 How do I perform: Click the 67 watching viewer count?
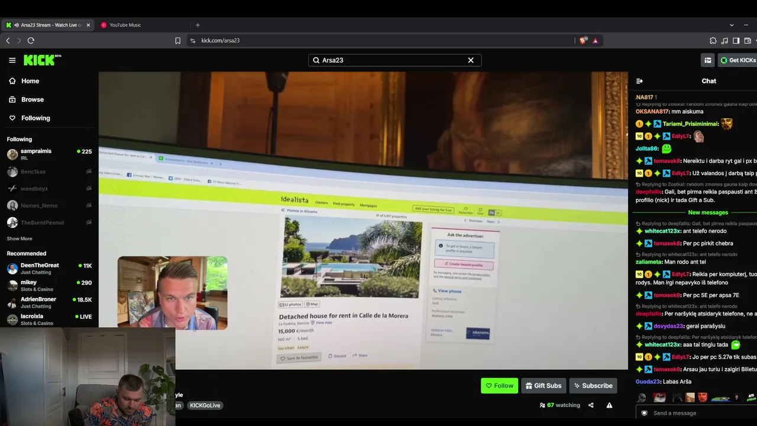click(x=559, y=405)
